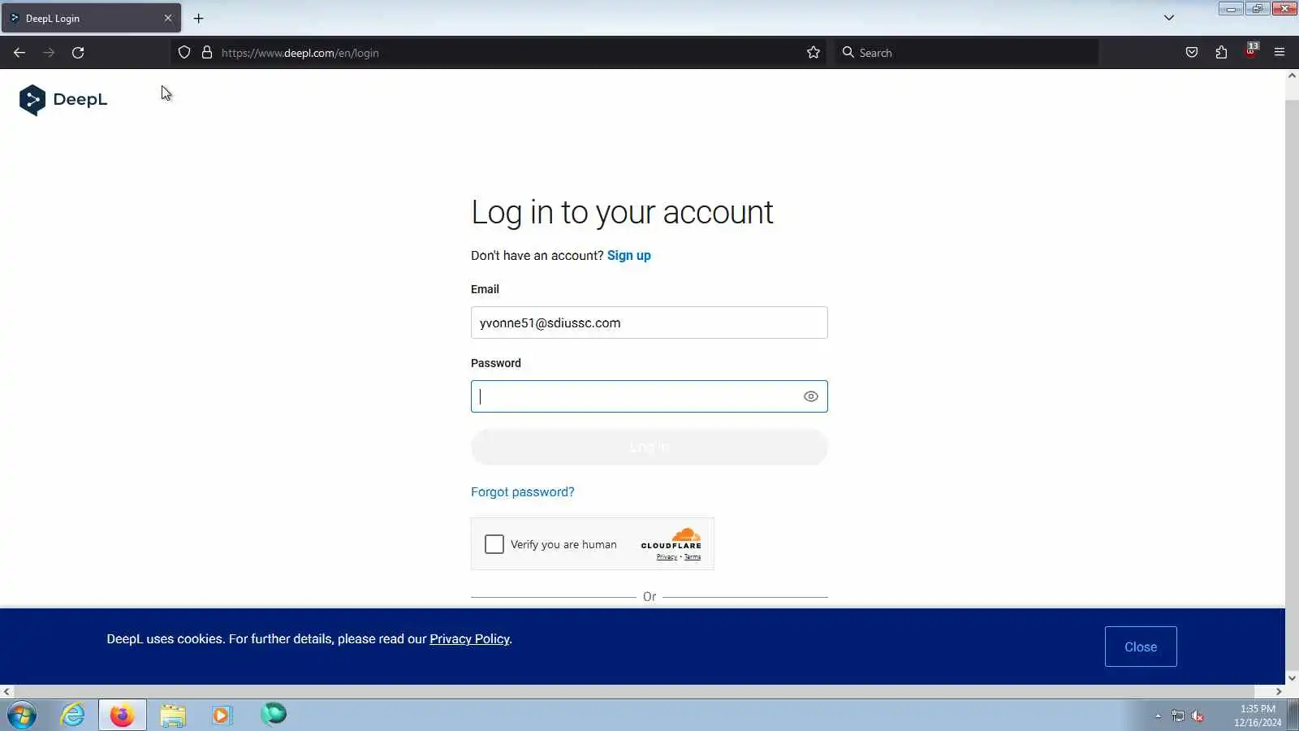Open the Cloudflare Terms link
Screen dimensions: 1299x731
click(693, 557)
